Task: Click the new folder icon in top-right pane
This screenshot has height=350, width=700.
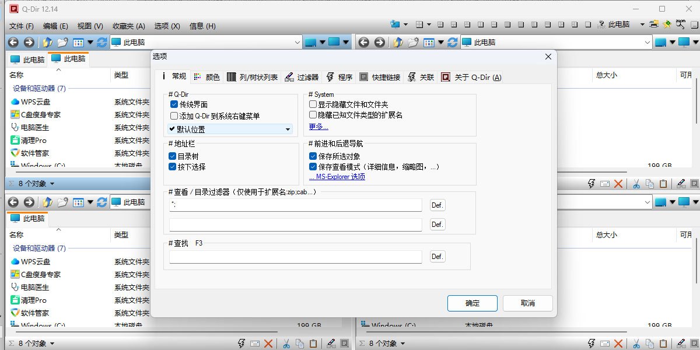Action: [414, 43]
